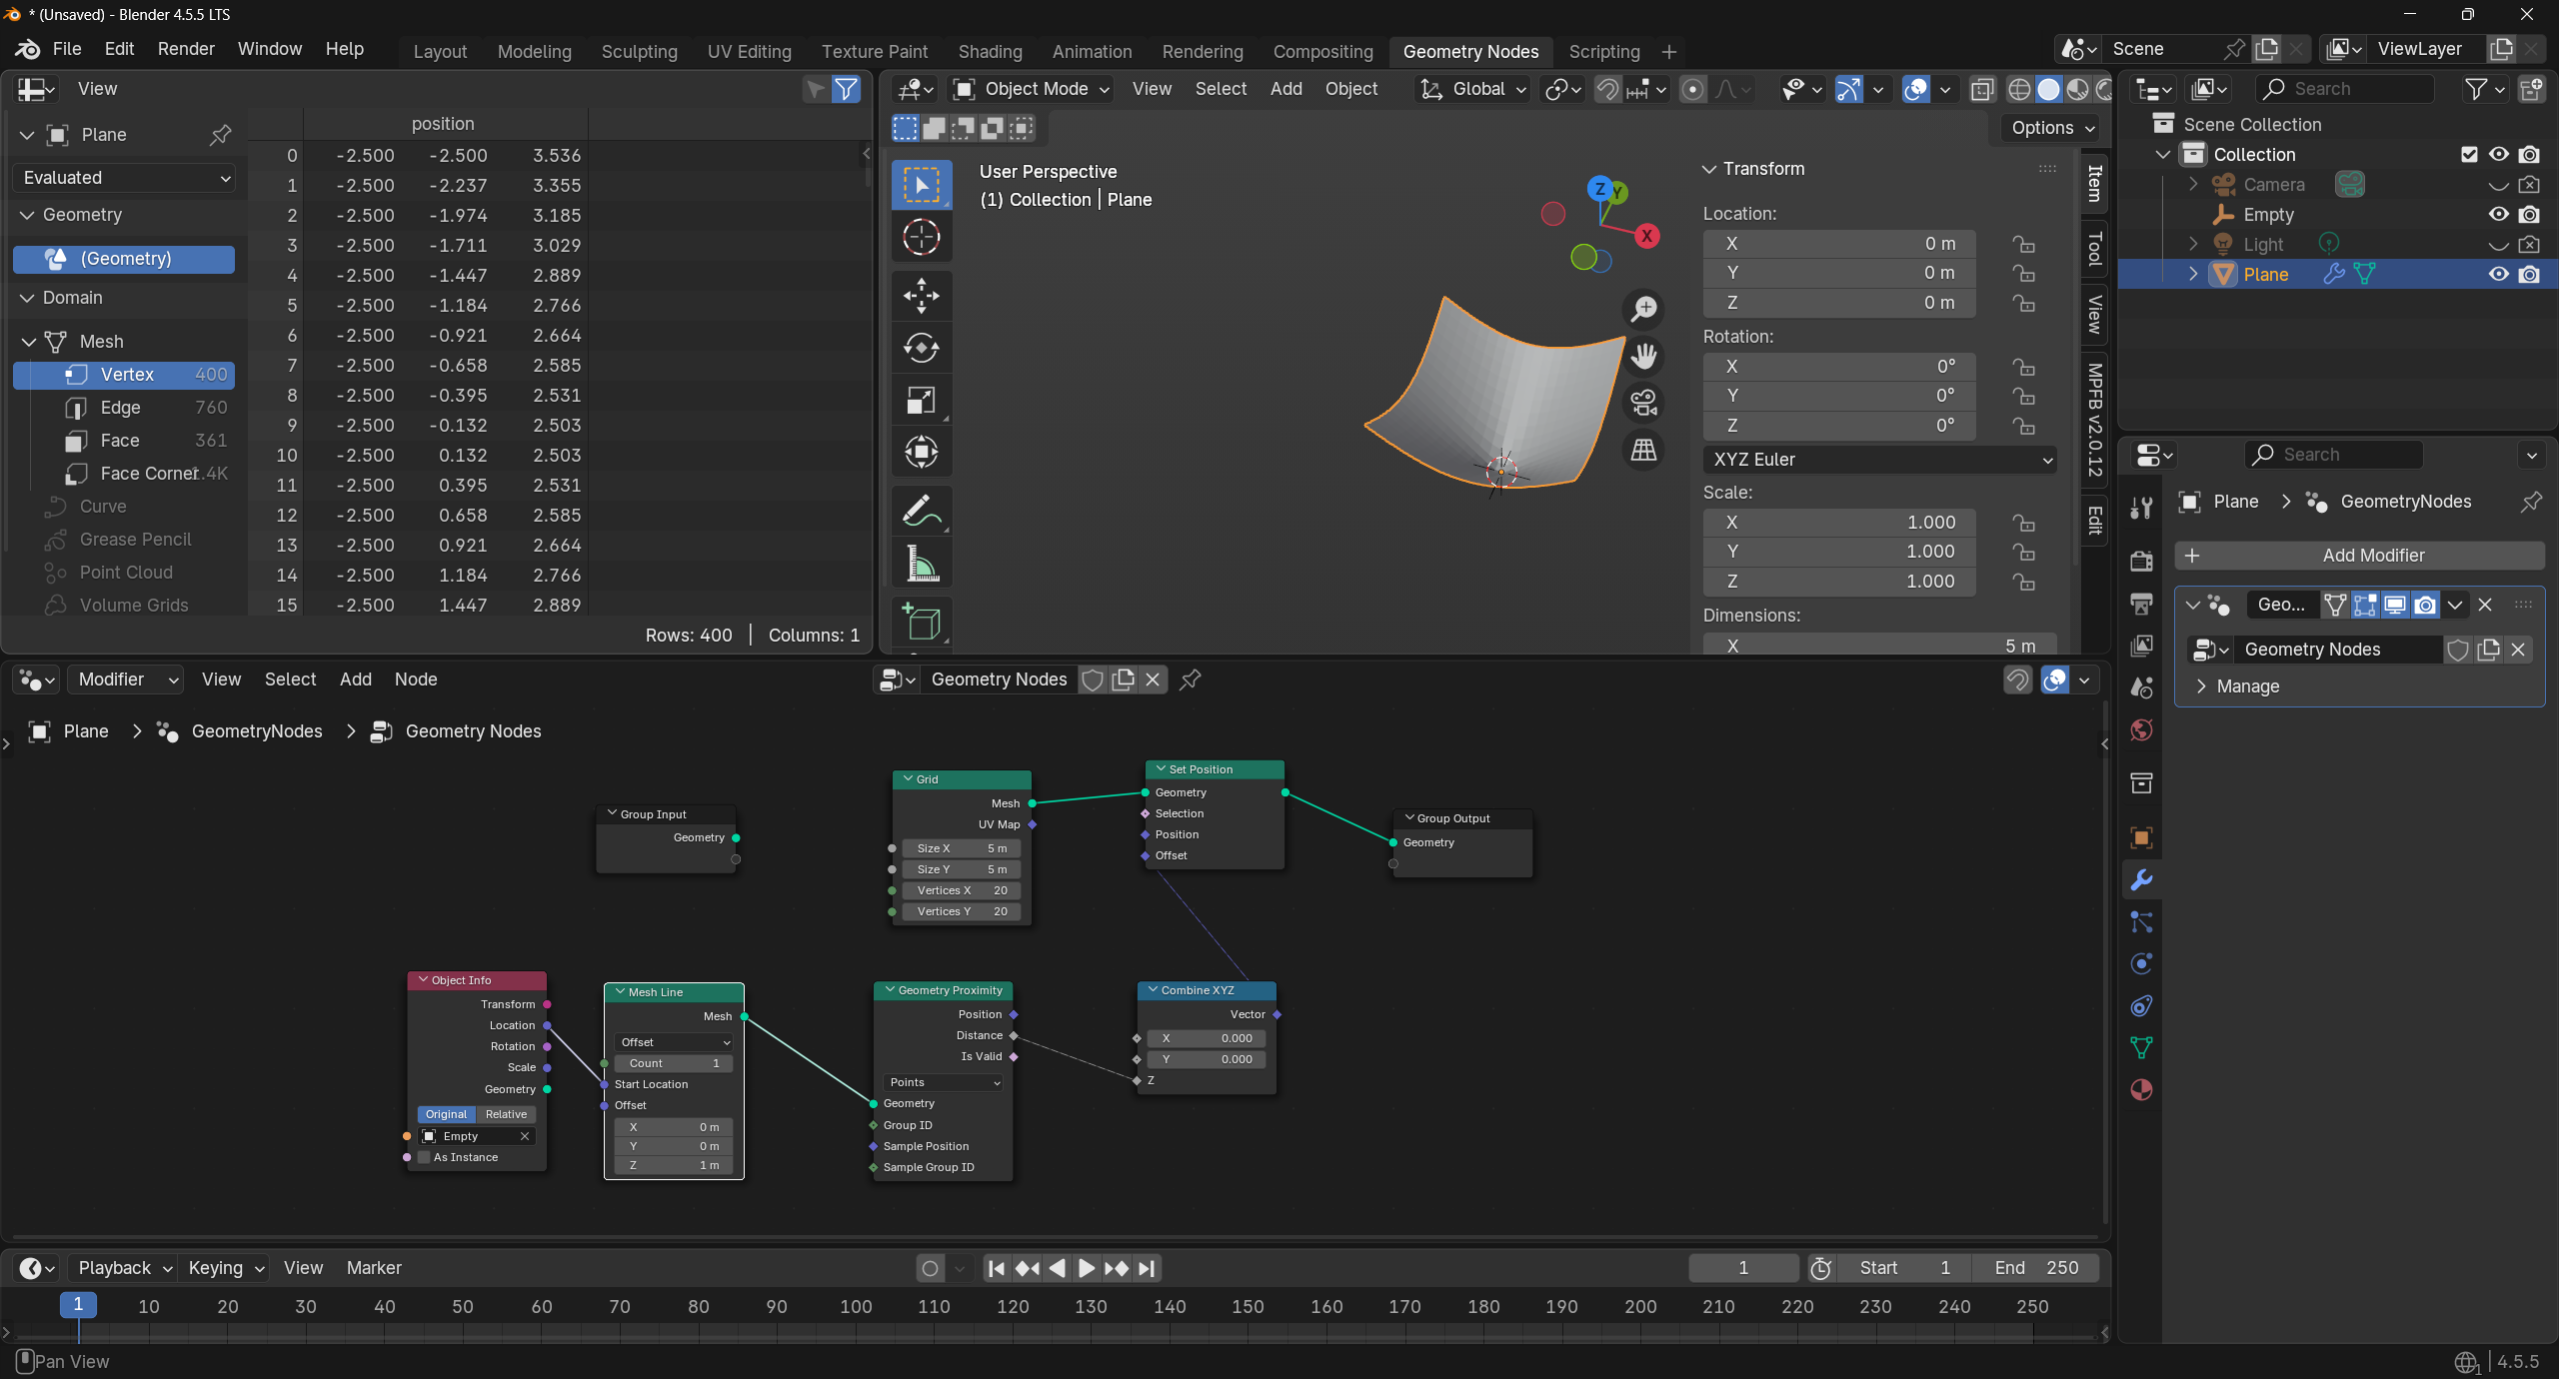Switch Object Info to Relative mode
This screenshot has width=2559, height=1379.
506,1114
